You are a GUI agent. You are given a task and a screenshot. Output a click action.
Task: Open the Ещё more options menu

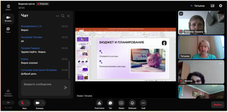click(143, 103)
